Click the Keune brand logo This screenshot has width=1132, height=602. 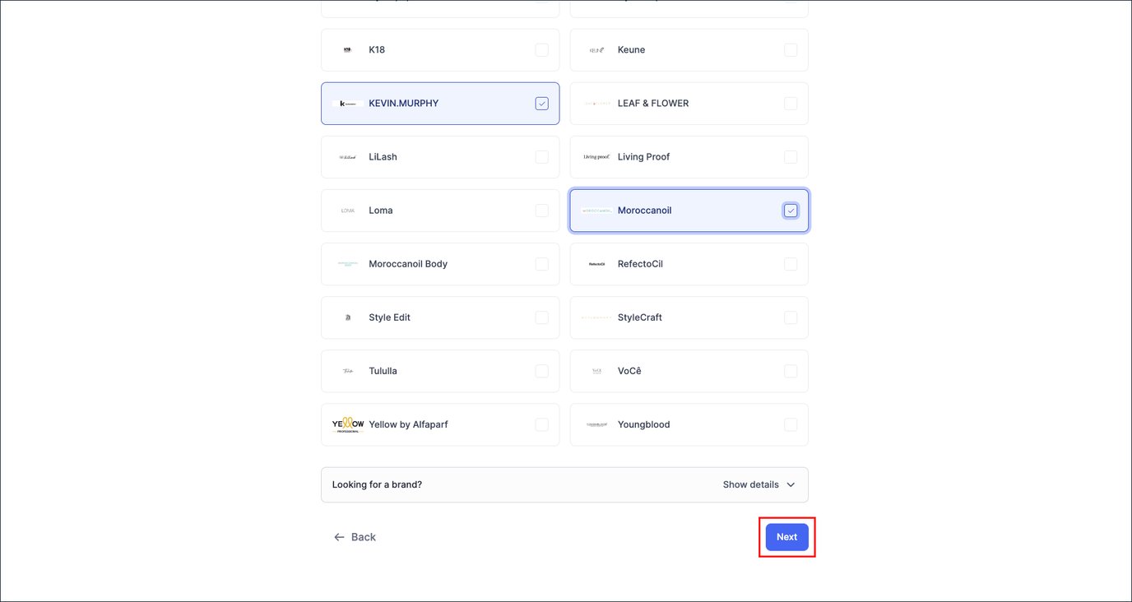click(595, 49)
